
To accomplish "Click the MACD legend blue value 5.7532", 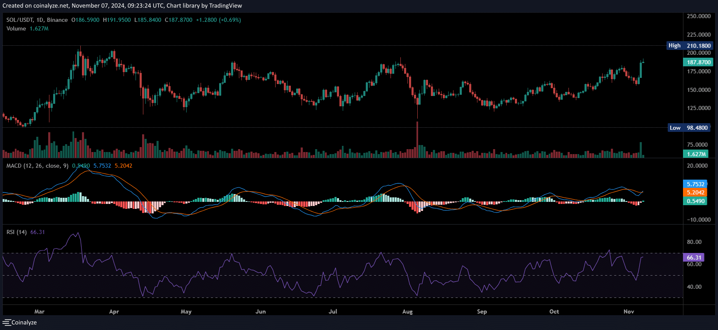I will point(102,166).
